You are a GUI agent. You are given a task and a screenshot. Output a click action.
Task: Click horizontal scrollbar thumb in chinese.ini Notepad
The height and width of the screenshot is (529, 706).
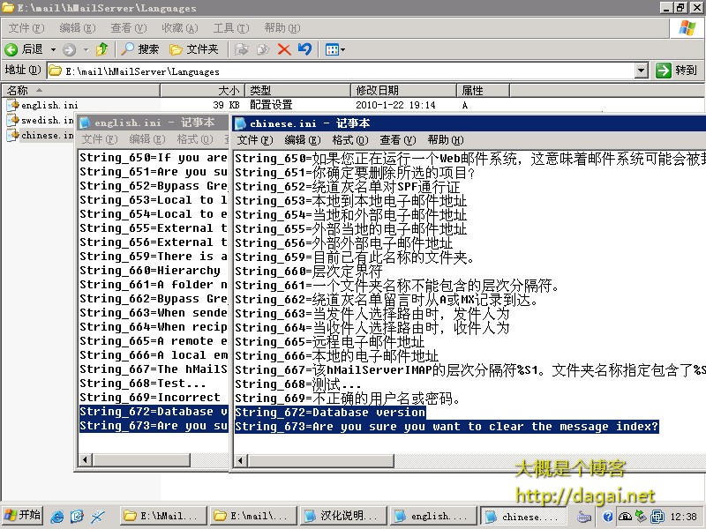(x=320, y=460)
